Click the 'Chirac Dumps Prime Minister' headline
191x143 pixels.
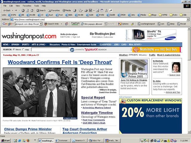pos(28,129)
